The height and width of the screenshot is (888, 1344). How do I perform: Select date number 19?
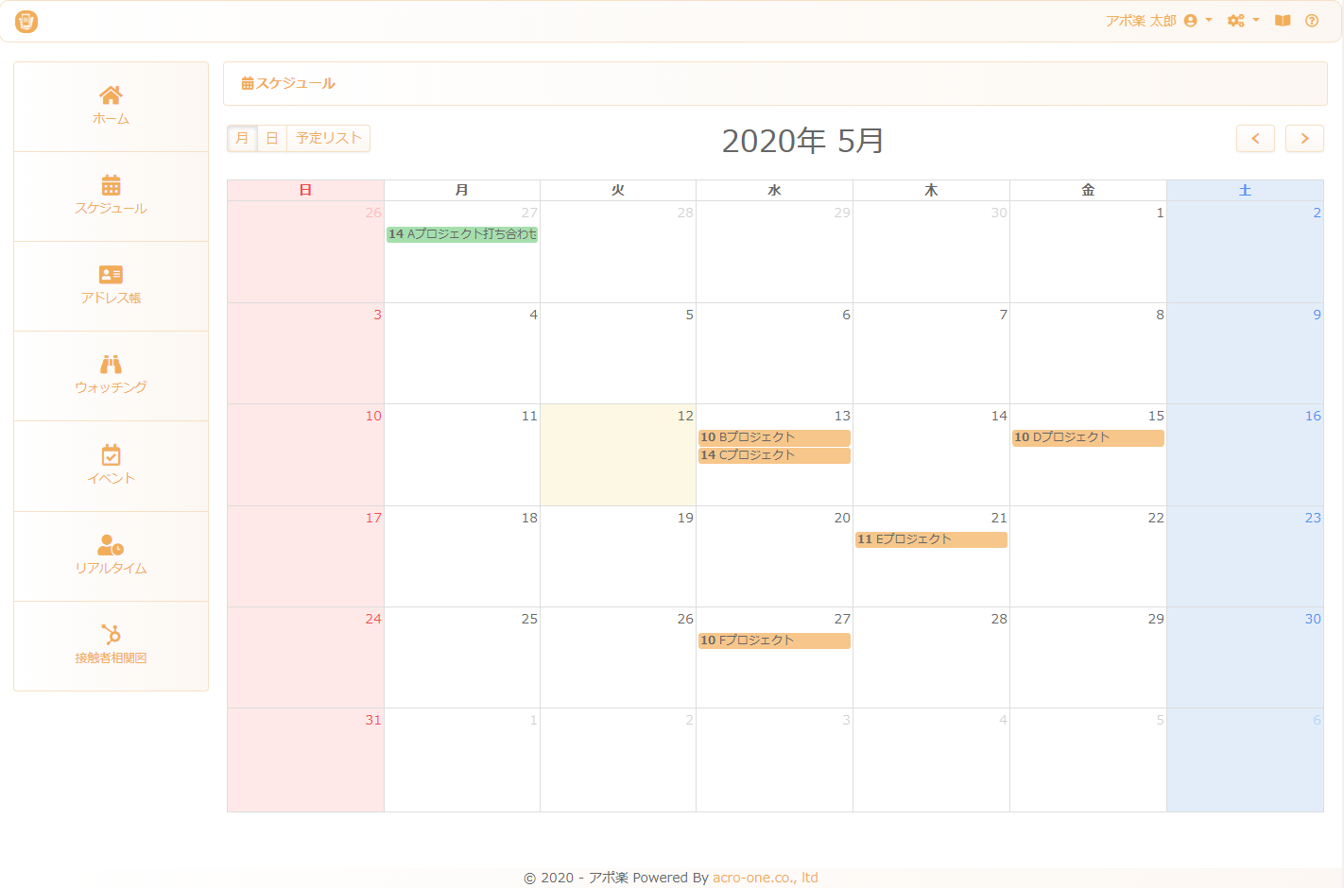(x=685, y=518)
